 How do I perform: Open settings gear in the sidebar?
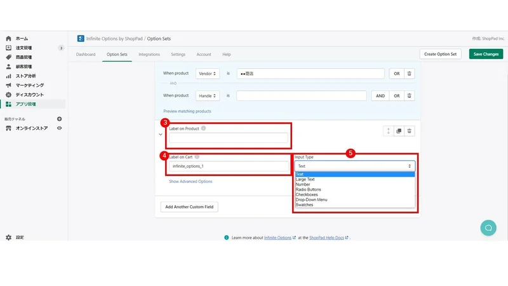pos(9,237)
